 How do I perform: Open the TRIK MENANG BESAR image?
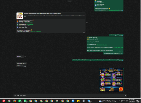(111, 80)
